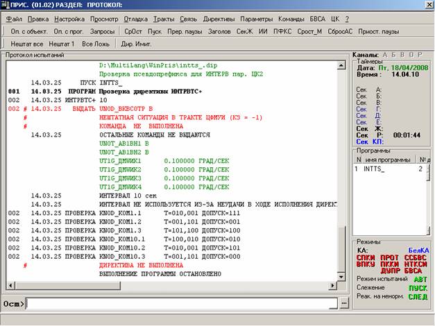Open the Связь menu
Image resolution: width=435 pixels, height=326 pixels.
point(189,19)
